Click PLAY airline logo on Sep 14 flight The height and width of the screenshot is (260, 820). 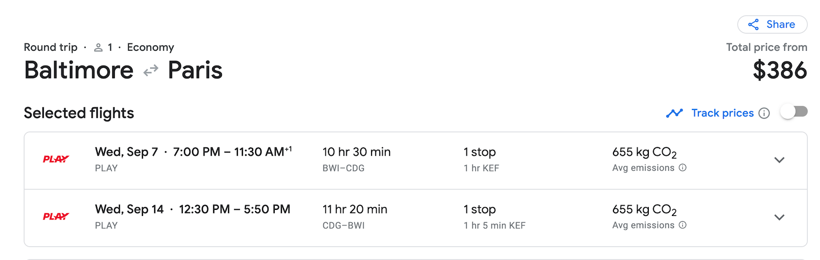56,216
